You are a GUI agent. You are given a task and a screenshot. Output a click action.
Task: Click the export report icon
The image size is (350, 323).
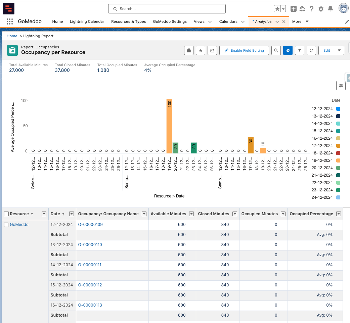[212, 50]
